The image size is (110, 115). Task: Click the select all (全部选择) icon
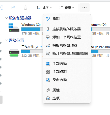pyautogui.click(x=48, y=64)
